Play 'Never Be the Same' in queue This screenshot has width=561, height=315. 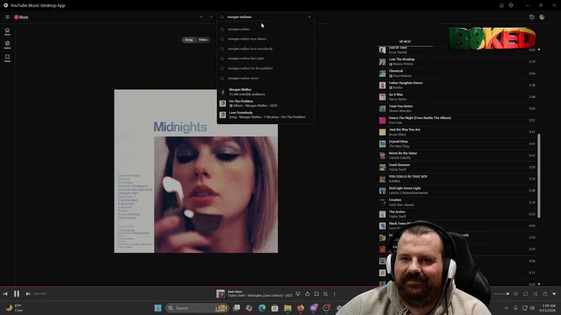pos(457,156)
